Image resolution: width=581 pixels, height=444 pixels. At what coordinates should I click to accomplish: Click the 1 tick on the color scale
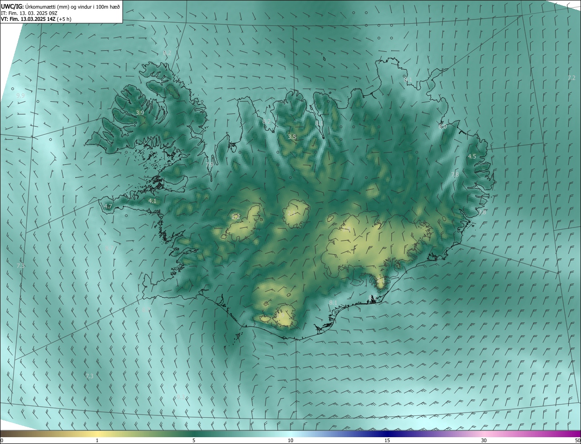tap(97, 441)
